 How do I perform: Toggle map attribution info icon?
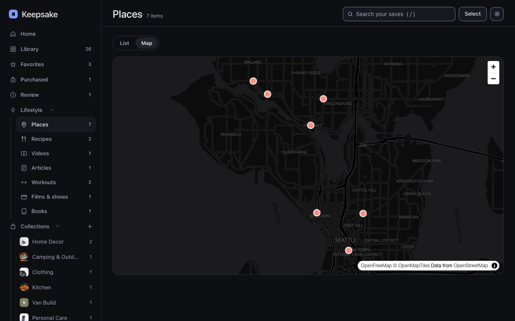click(x=494, y=266)
